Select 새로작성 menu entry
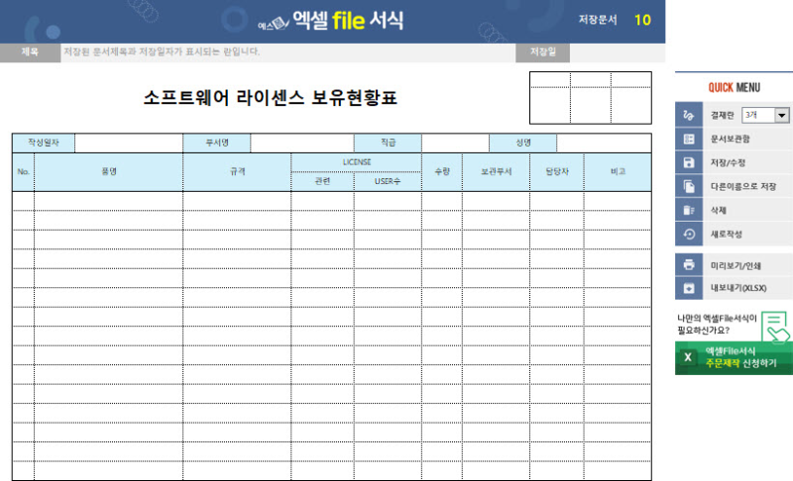This screenshot has width=793, height=481. [726, 234]
